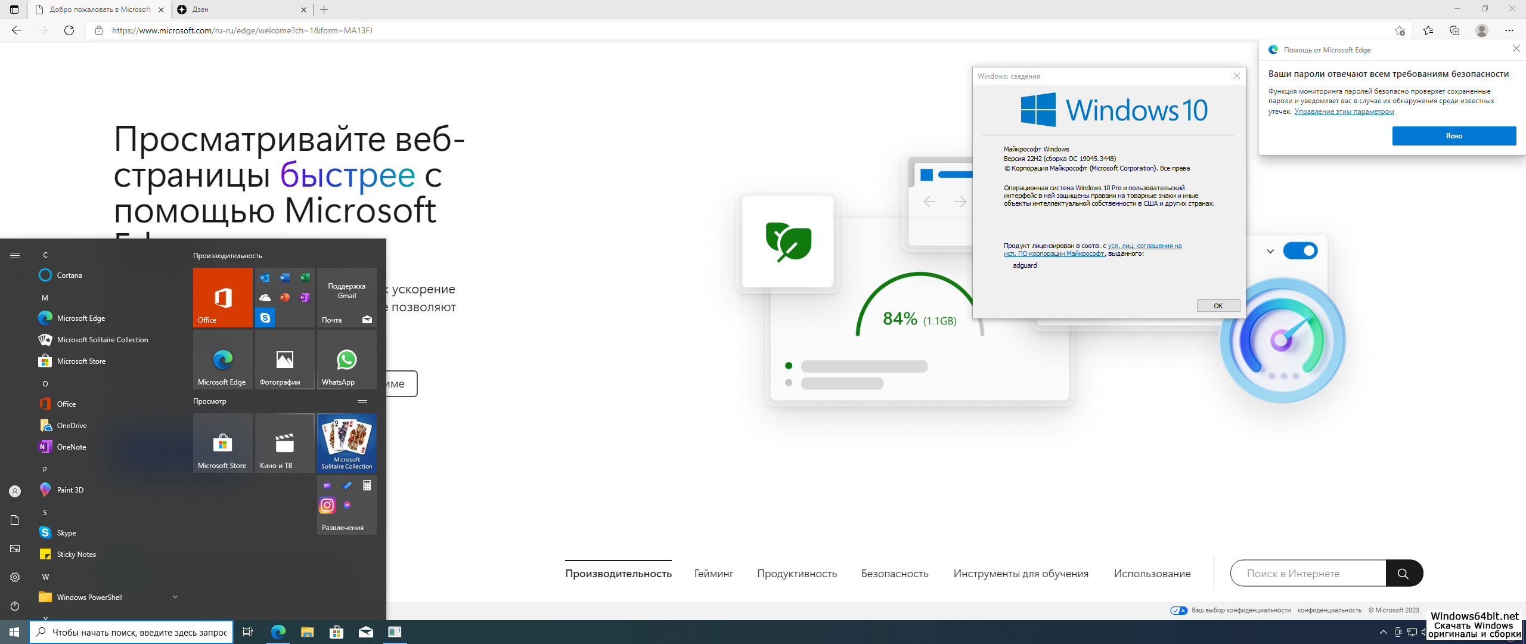Screen dimensions: 1526x644
Task: Expand the Windows PowerShell folder
Action: (x=175, y=597)
